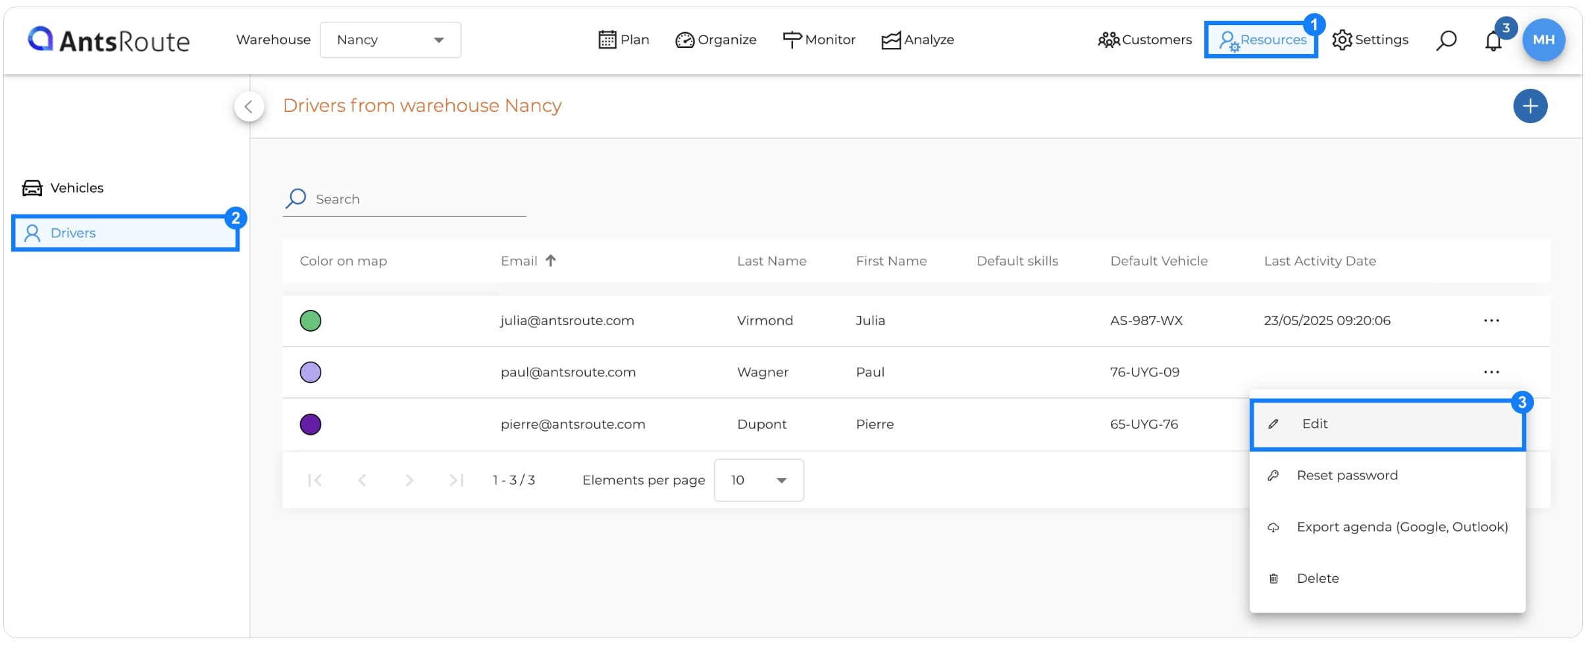Go to previous page of results
This screenshot has width=1586, height=646.
point(362,480)
